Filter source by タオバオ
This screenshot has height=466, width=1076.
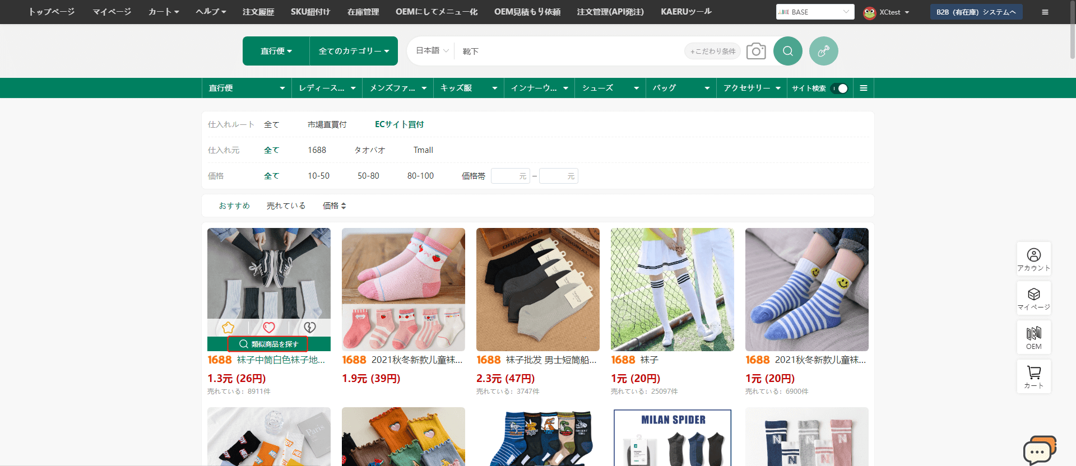pos(370,150)
